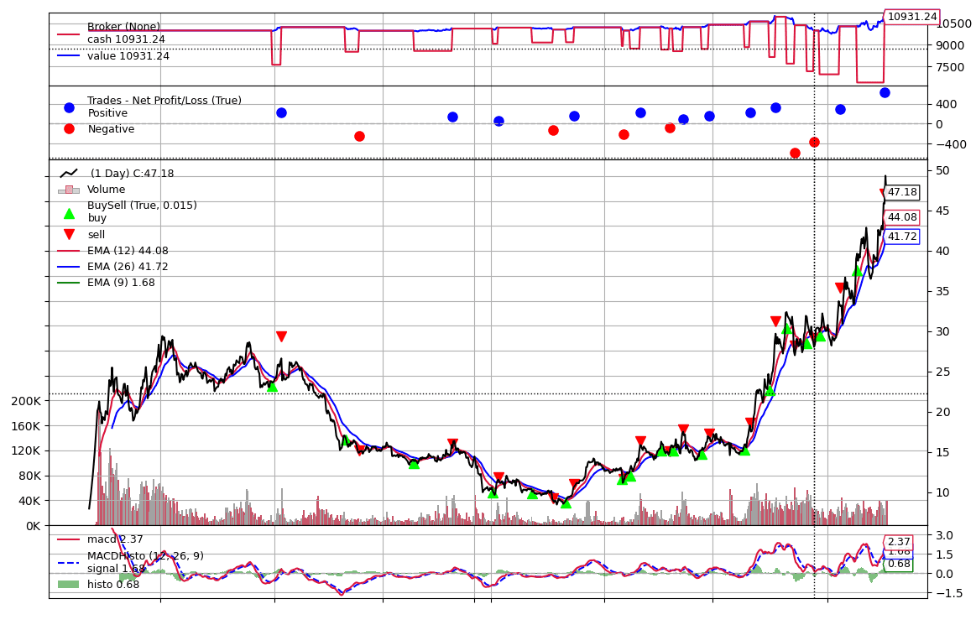
Task: Click the value 10931.24 legend entry
Action: coord(128,56)
